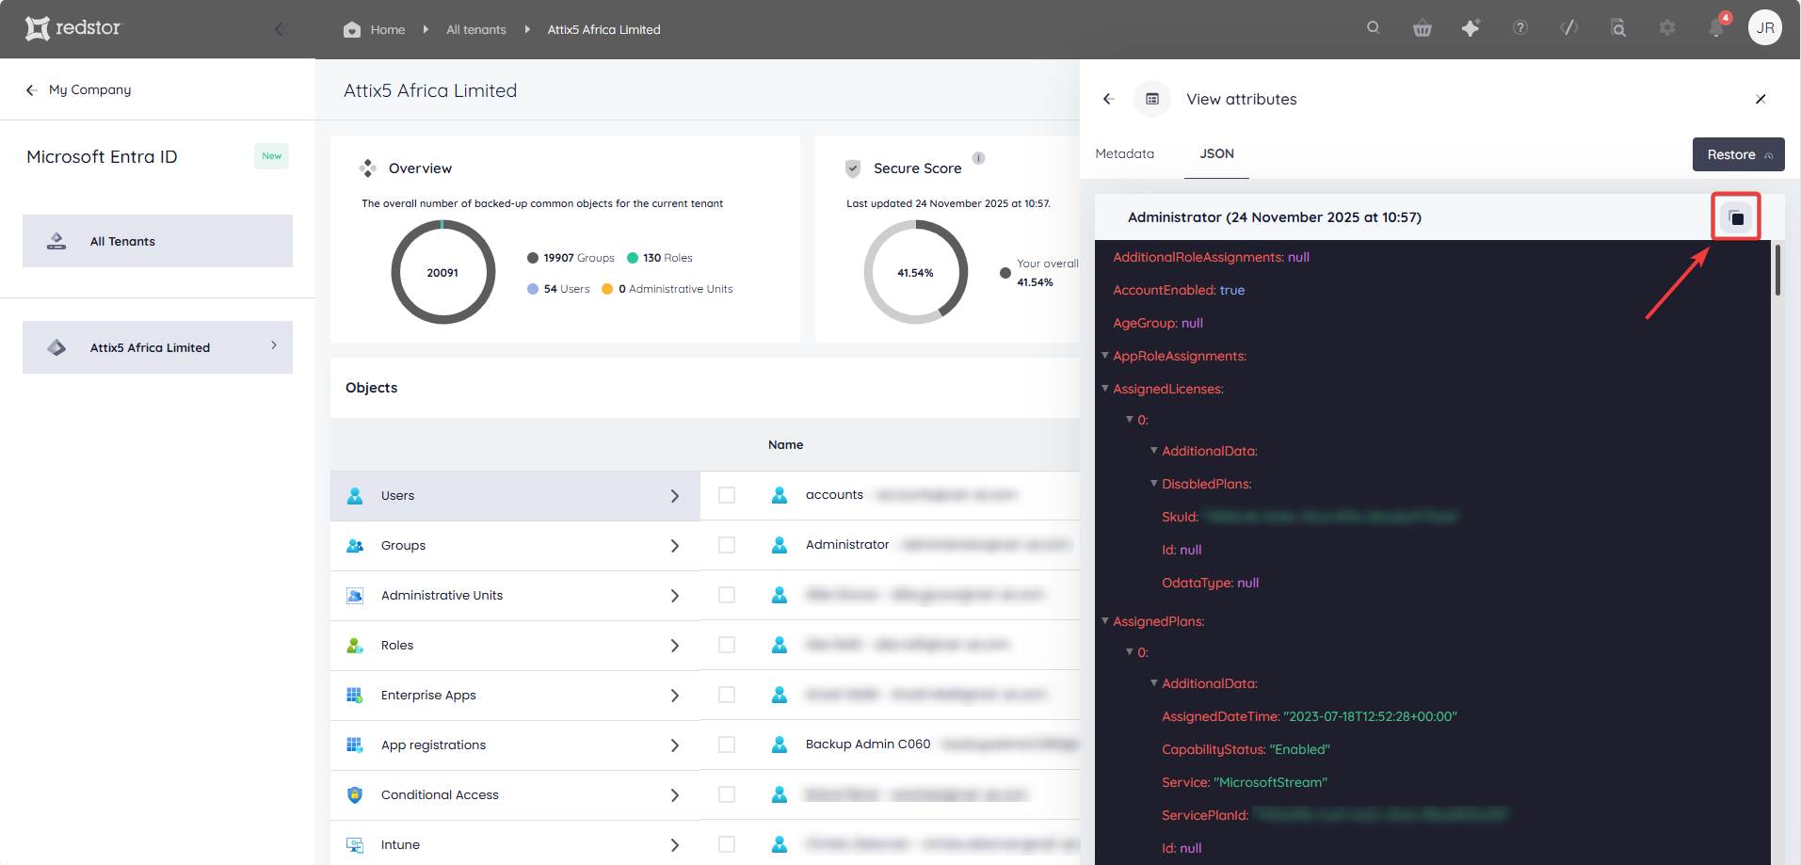Expand Groups category chevron
This screenshot has height=865, width=1801.
(x=675, y=546)
